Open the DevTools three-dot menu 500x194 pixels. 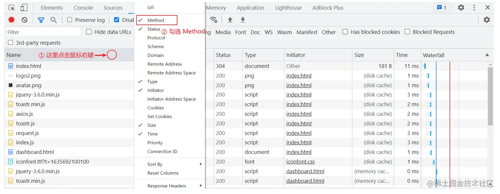click(474, 7)
